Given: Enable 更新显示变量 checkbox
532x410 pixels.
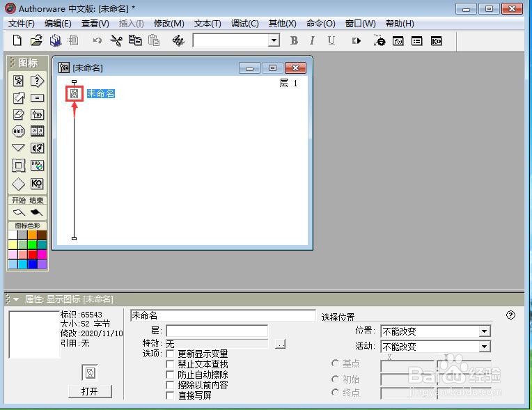Looking at the screenshot, I should (x=170, y=354).
